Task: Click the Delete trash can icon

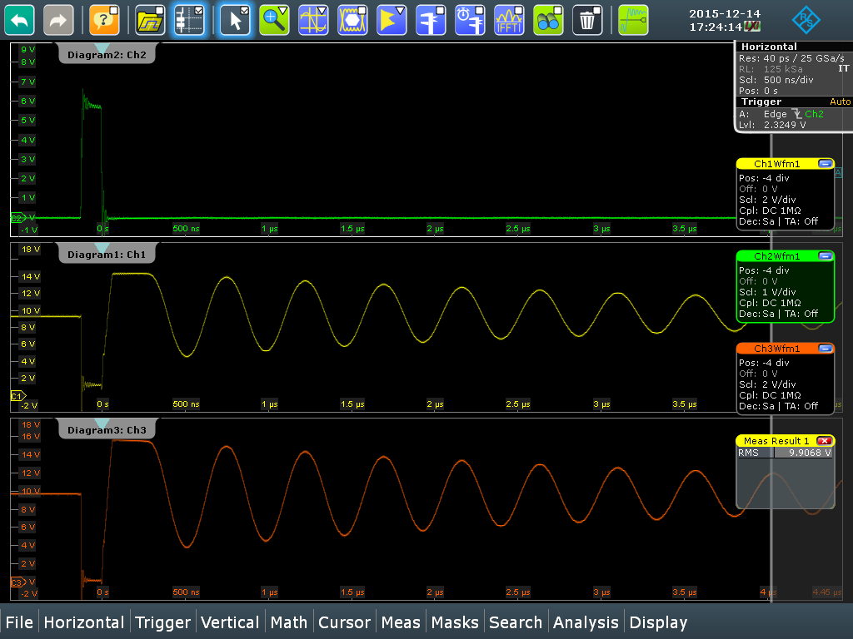Action: [587, 20]
